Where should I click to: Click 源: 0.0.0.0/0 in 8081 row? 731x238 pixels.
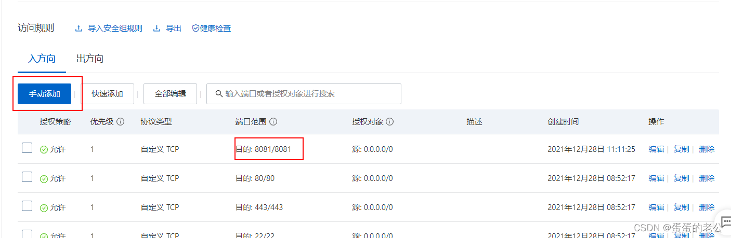click(x=372, y=149)
